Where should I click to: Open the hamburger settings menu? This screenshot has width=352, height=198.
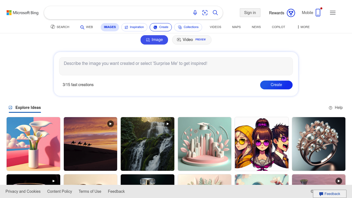[x=333, y=13]
